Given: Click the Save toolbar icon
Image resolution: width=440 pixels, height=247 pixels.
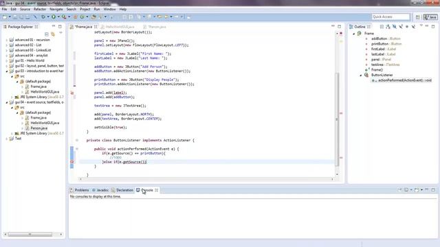Looking at the screenshot, I should coord(15,17).
